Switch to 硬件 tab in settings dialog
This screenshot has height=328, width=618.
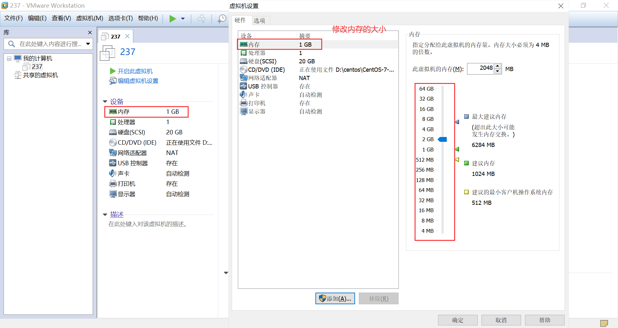240,20
